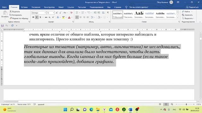Image resolution: width=202 pixels, height=113 pixels.
Task: Increase indent of the paragraph
Action: [x=99, y=13]
